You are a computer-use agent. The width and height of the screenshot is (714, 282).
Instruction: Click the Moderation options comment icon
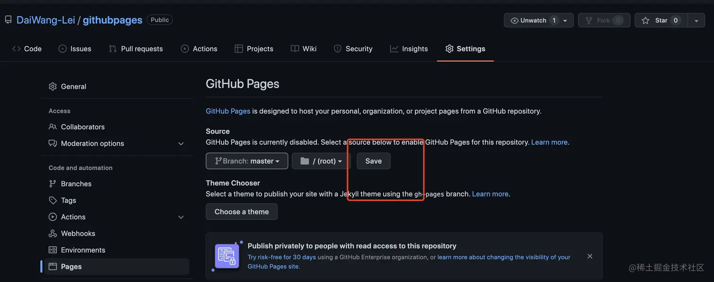pos(52,143)
